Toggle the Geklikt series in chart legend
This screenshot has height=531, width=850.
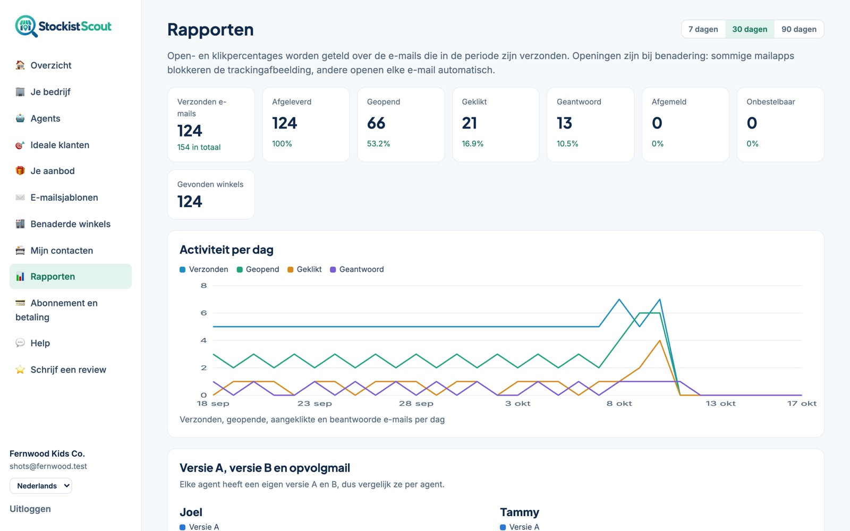tap(304, 269)
